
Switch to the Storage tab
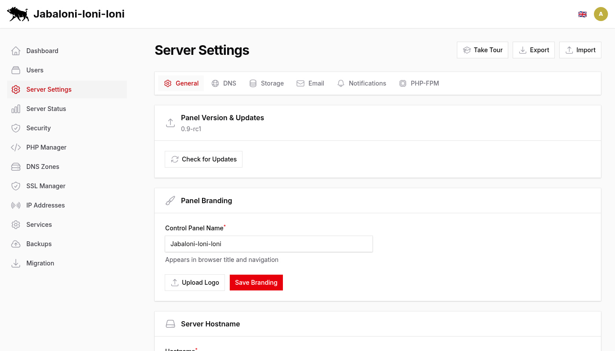(267, 83)
